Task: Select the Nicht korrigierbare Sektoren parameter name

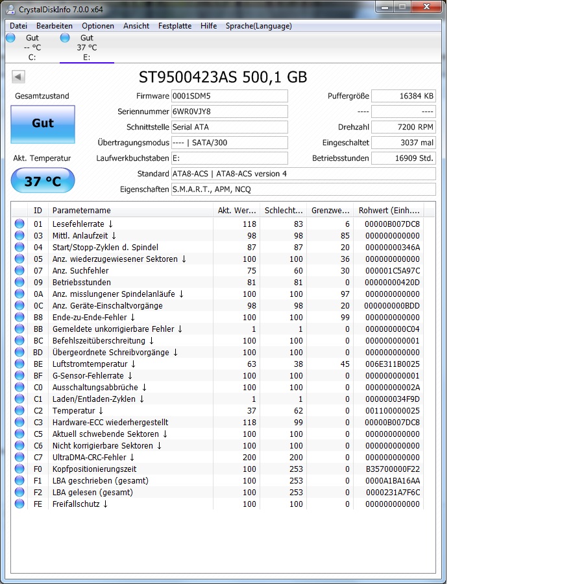Action: (x=107, y=445)
